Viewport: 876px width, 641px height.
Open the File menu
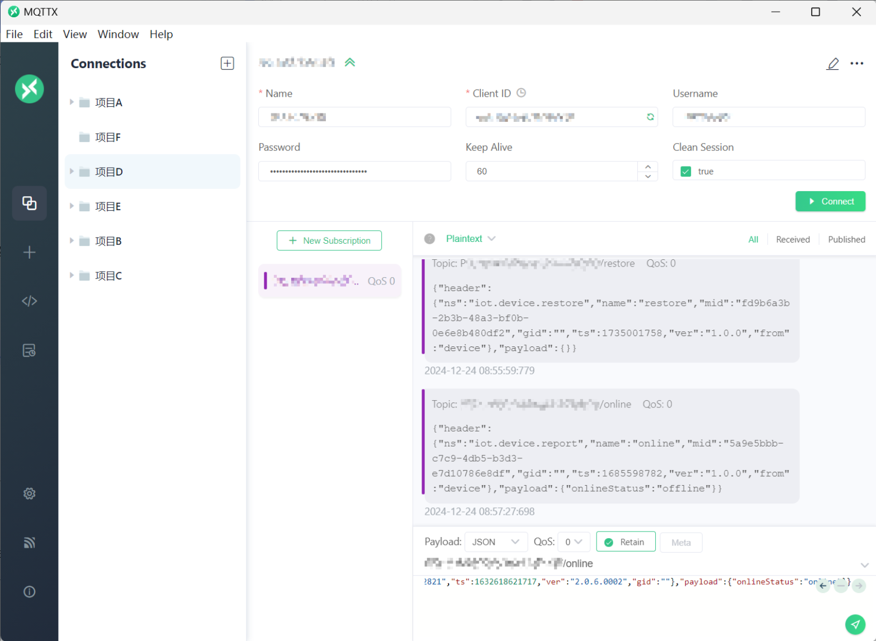(14, 34)
